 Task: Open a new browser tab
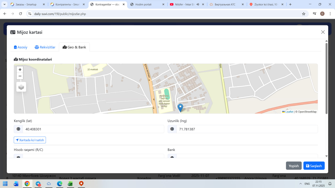290,4
